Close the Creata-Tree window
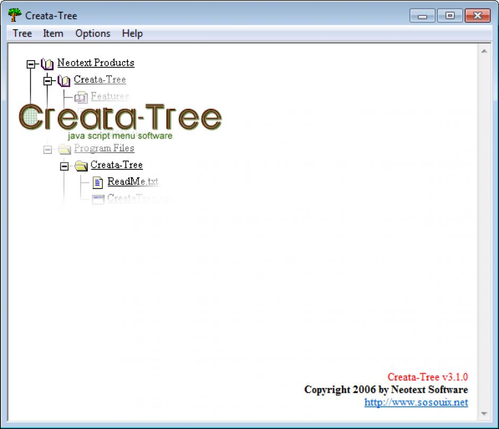 [477, 15]
